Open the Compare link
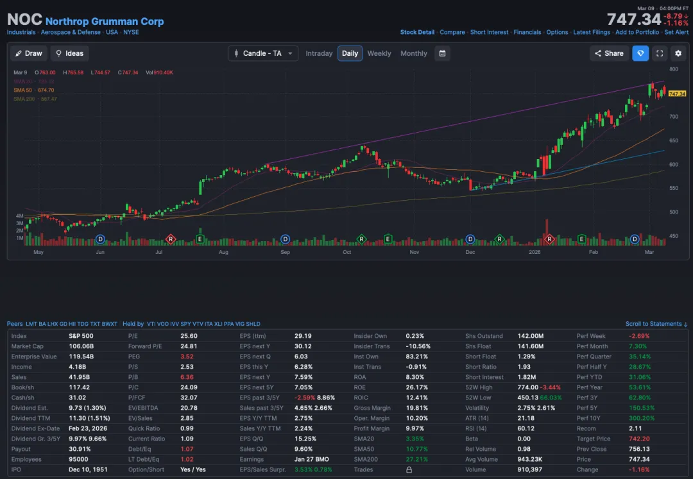693x479 pixels. click(x=452, y=32)
